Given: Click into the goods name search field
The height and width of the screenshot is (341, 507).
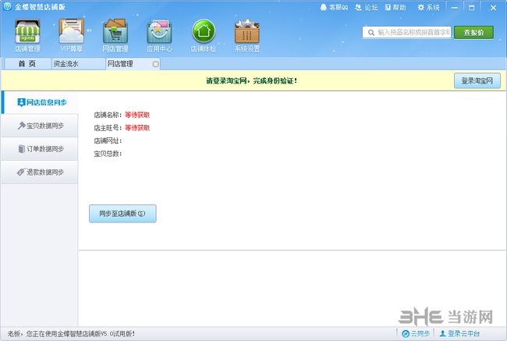Looking at the screenshot, I should [406, 32].
